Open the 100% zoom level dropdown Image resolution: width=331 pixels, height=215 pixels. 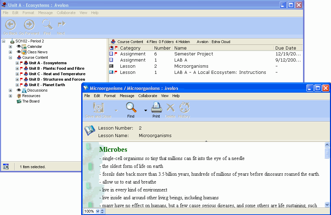(98, 211)
